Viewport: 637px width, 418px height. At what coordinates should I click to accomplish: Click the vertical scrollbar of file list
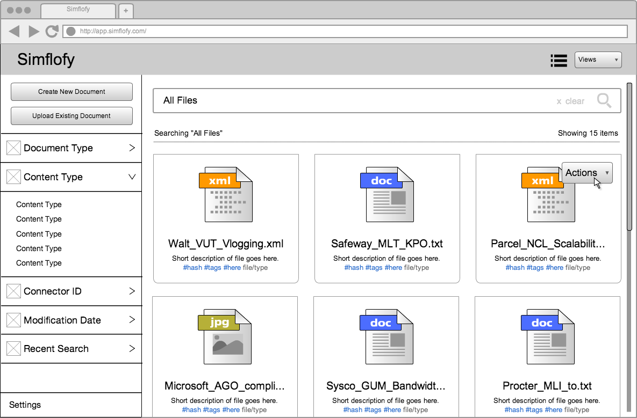point(629,156)
